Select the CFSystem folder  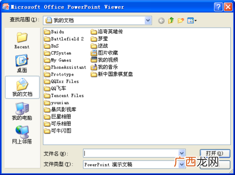(x=57, y=53)
